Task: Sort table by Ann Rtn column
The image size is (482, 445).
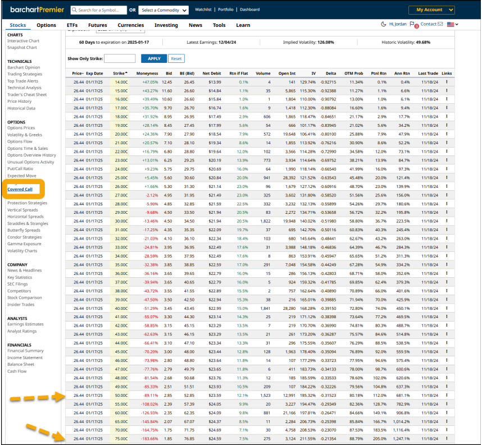Action: point(402,74)
